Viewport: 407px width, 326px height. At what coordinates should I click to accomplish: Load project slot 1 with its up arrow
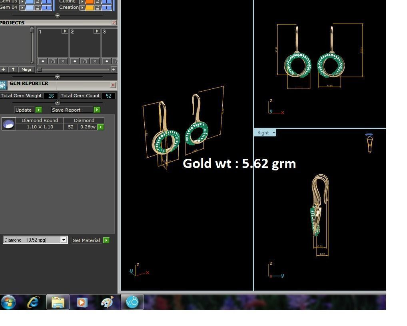pyautogui.click(x=43, y=61)
